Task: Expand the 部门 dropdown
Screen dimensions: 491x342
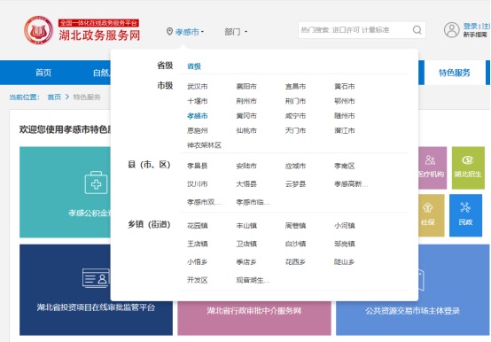Action: 236,32
